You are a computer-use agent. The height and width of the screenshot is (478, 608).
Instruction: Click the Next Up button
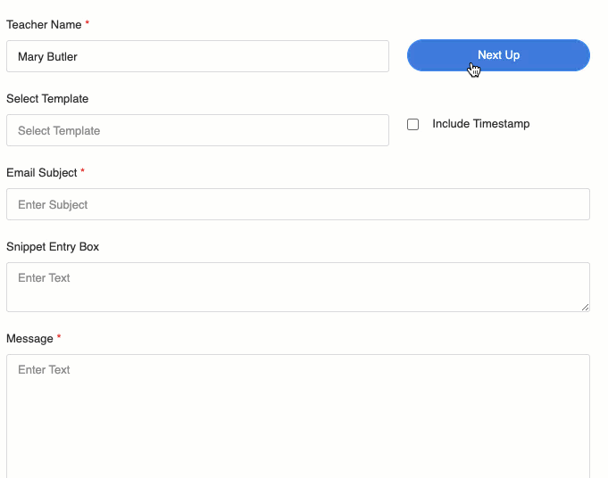tap(498, 55)
